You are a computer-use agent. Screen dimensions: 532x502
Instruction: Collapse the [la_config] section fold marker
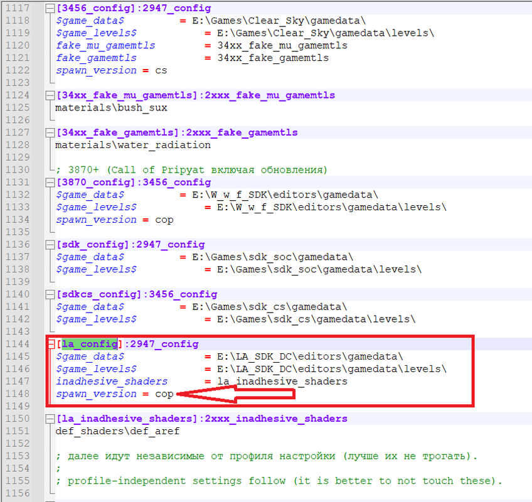point(51,344)
